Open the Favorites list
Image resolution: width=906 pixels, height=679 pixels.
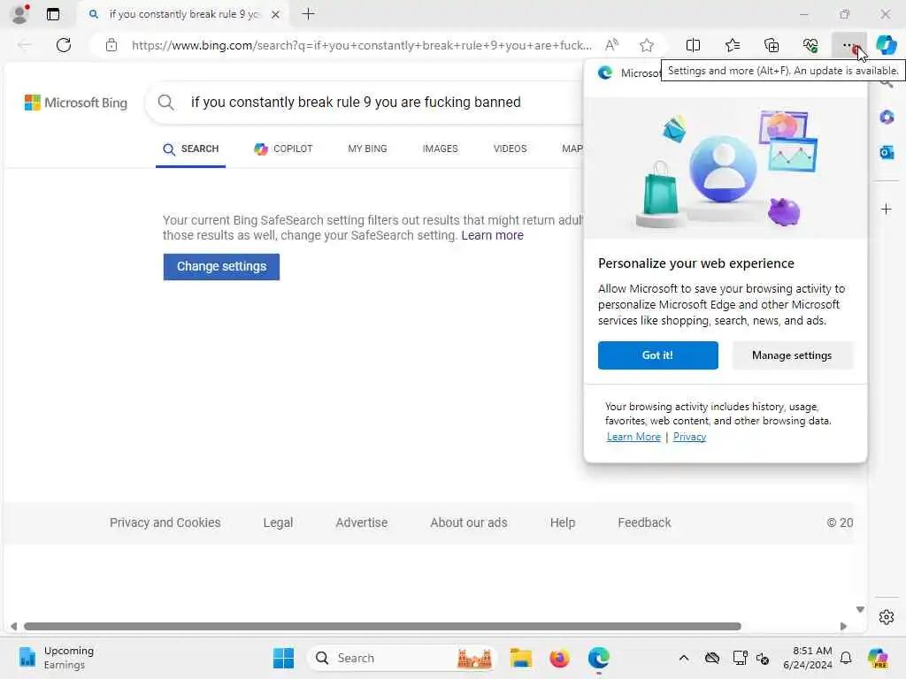click(732, 45)
